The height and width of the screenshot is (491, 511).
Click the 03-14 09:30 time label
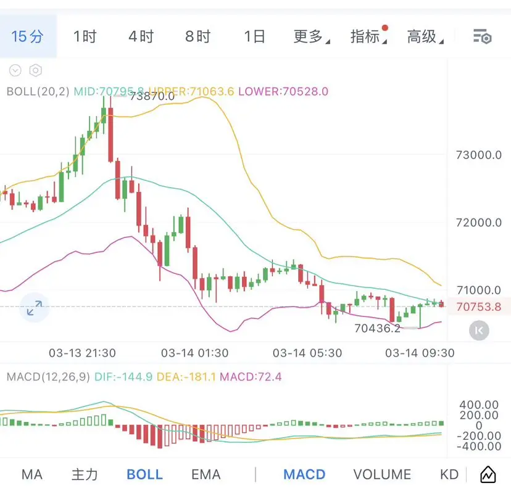pyautogui.click(x=420, y=353)
